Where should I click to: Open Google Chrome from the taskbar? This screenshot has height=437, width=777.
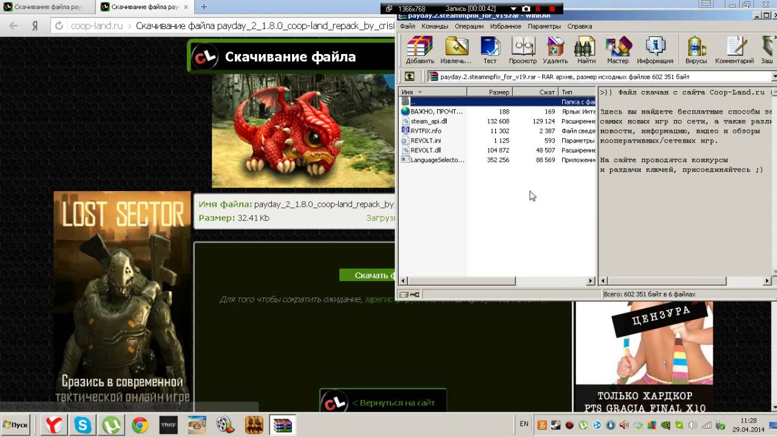click(140, 425)
